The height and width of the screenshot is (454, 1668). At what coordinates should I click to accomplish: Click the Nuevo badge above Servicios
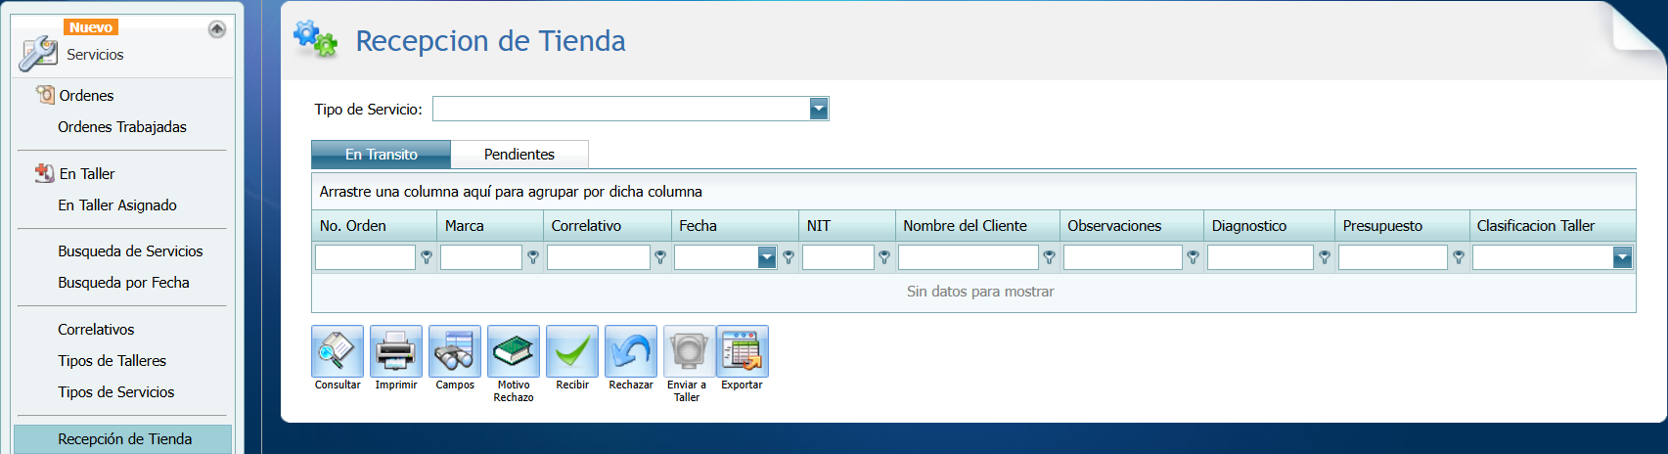(91, 27)
